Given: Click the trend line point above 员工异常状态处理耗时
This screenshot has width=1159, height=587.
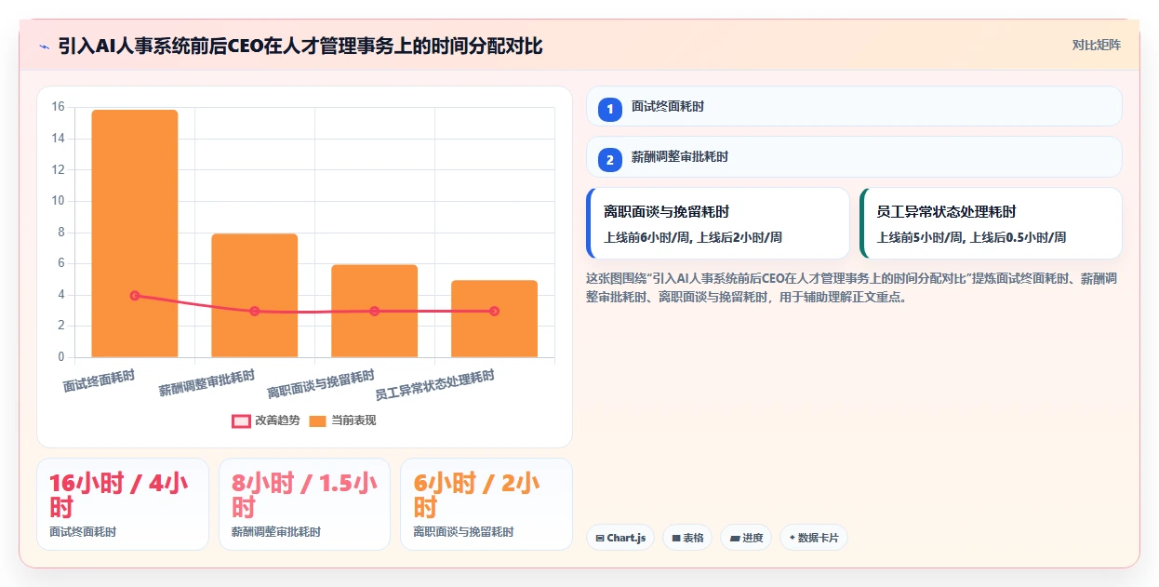Looking at the screenshot, I should pyautogui.click(x=494, y=312).
